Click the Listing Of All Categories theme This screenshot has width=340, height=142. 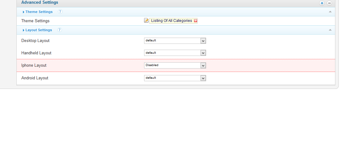171,21
